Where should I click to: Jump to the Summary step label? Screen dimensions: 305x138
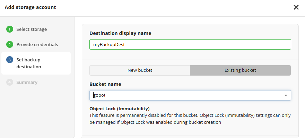pos(27,82)
